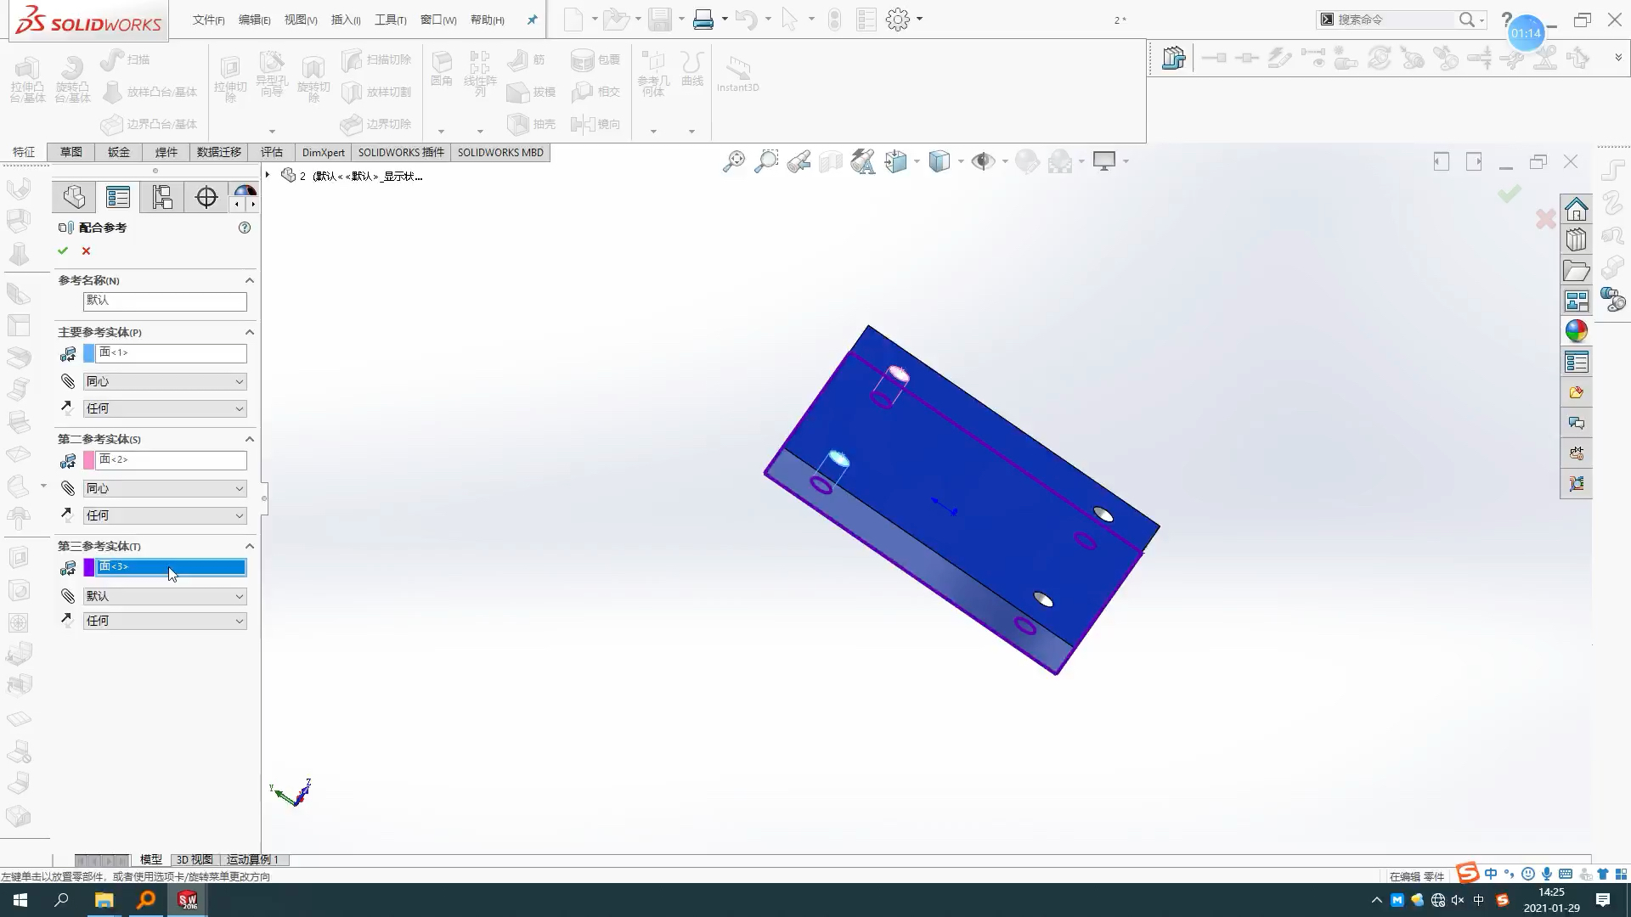Open the 同心 mate type dropdown
Screen dimensions: 1631x917
165,381
